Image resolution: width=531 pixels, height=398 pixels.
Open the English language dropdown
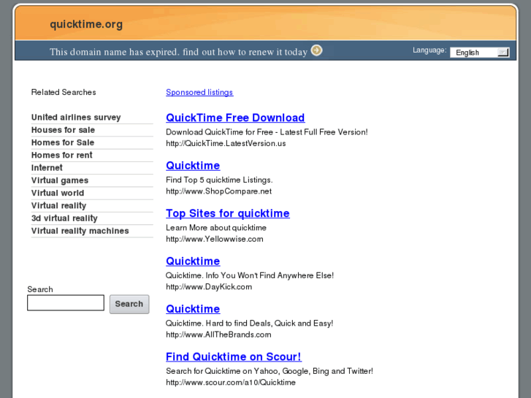point(480,53)
